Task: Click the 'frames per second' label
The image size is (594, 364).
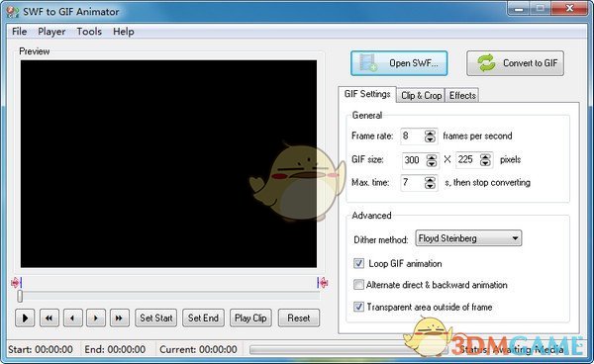Action: tap(477, 136)
